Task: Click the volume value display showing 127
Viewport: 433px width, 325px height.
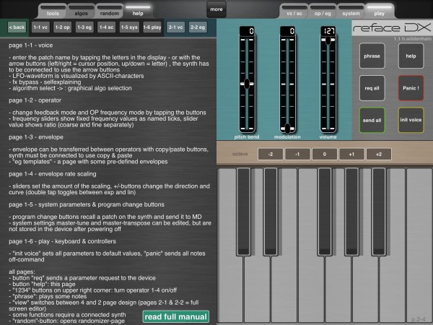Action: click(328, 31)
